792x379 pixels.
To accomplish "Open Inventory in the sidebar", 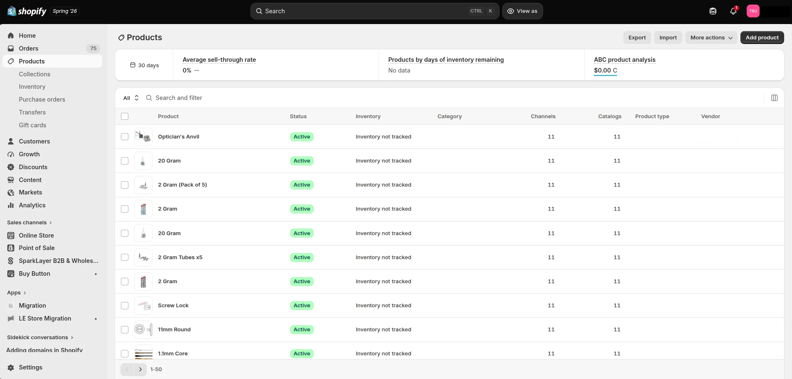I will [32, 87].
